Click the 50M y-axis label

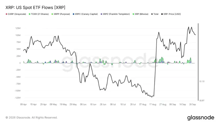click(18, 49)
